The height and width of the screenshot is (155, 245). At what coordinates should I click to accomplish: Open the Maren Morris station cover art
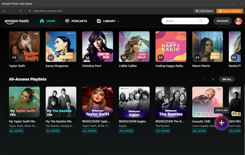(208, 47)
